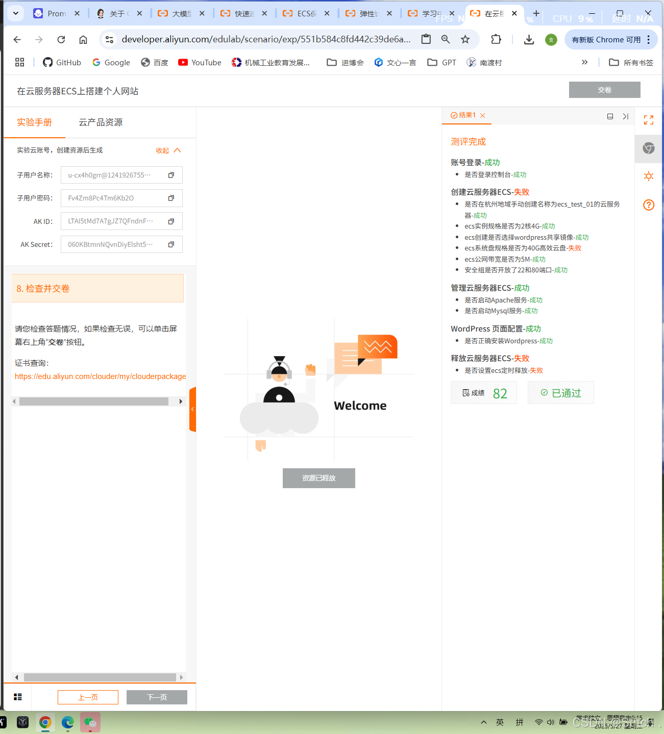
Task: Collapse the results panel with the arrow icon
Action: pos(626,116)
